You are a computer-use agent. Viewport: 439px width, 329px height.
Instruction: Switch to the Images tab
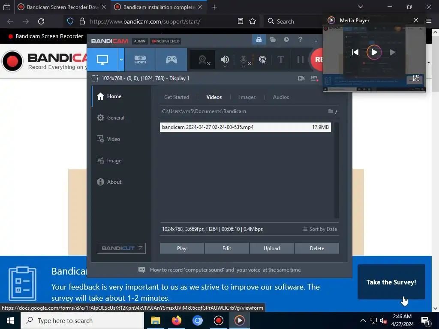[x=247, y=97]
